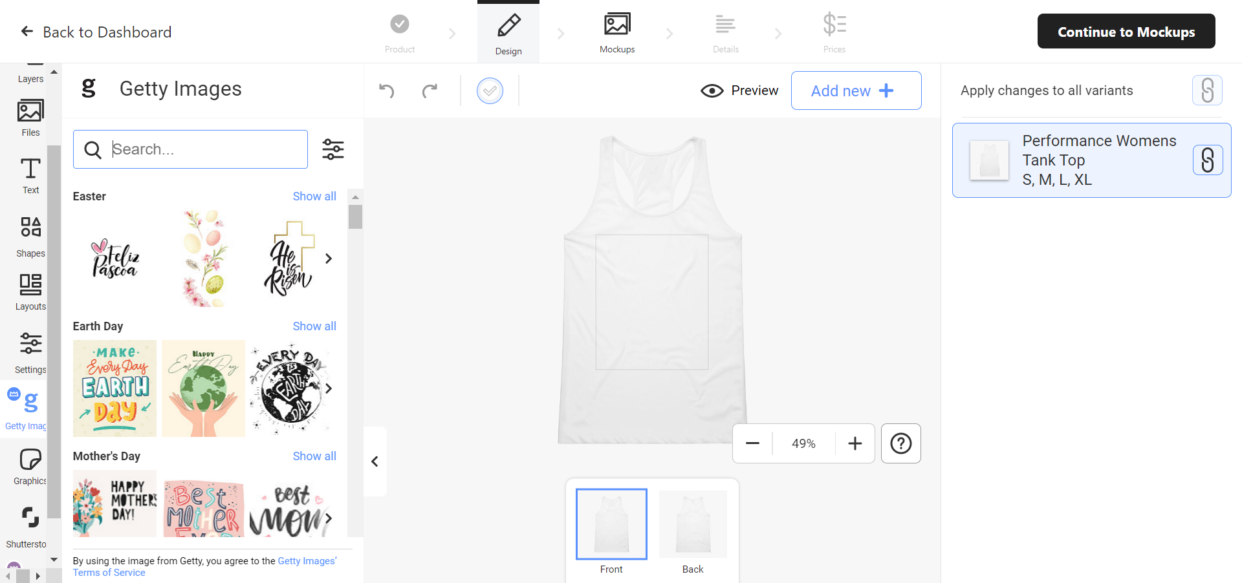1242x583 pixels.
Task: Click the redo arrow icon
Action: pos(430,91)
